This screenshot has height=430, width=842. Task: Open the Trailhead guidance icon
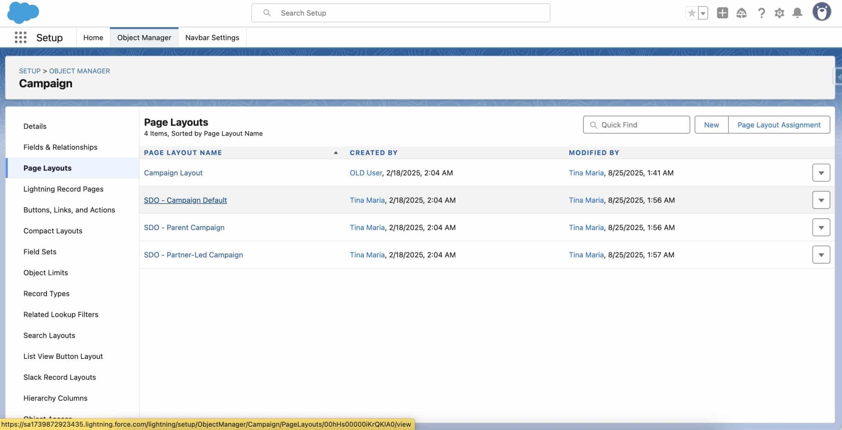pyautogui.click(x=742, y=13)
